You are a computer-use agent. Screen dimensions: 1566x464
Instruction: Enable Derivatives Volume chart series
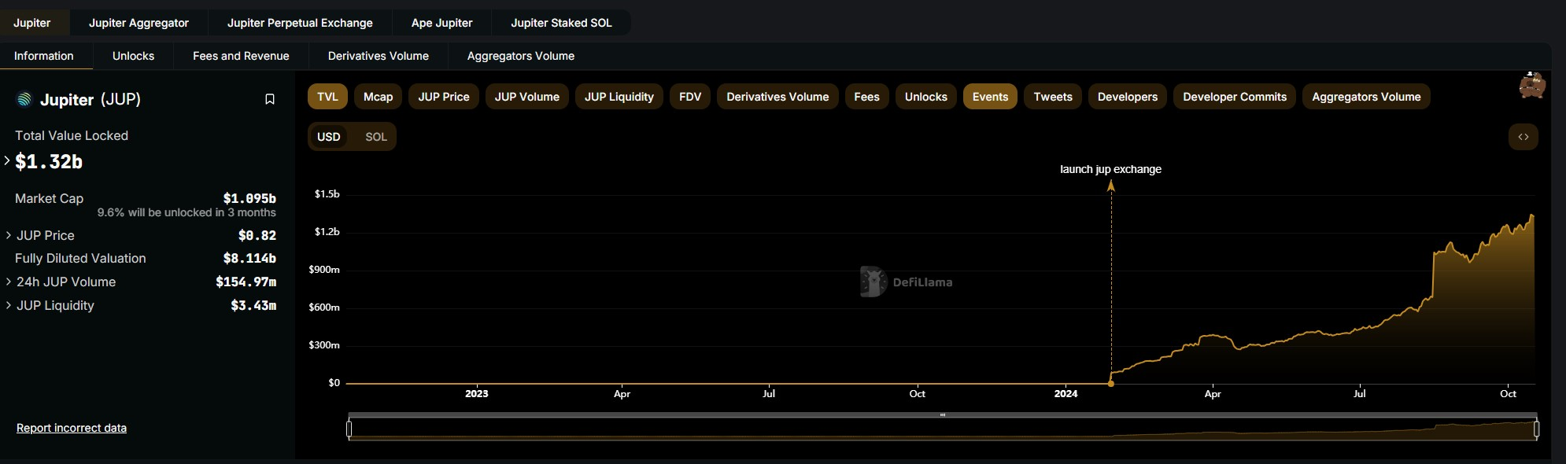click(x=777, y=97)
